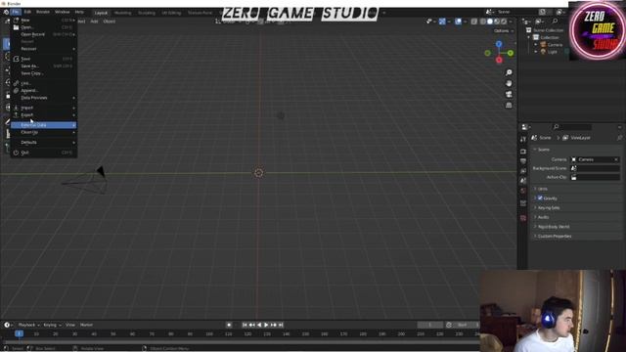
Task: Open the viewport Add menu
Action: point(94,22)
